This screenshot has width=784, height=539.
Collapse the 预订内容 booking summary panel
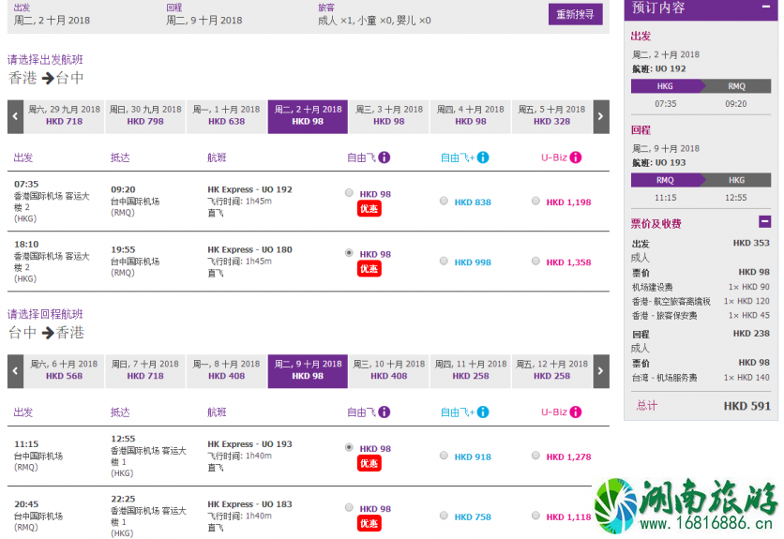pyautogui.click(x=765, y=7)
